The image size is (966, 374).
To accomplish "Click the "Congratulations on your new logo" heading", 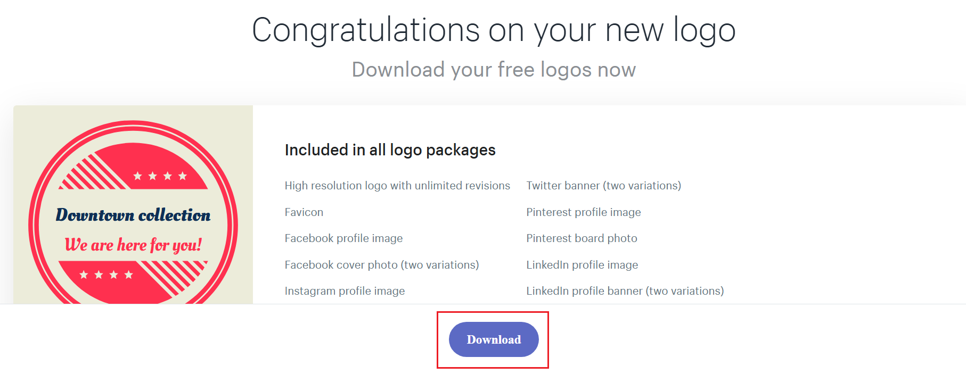I will click(x=494, y=30).
